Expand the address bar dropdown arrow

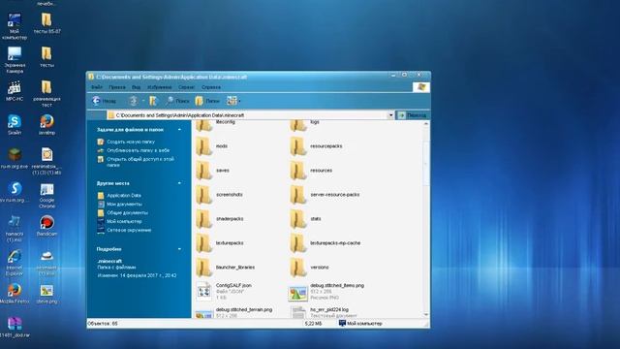(x=390, y=115)
